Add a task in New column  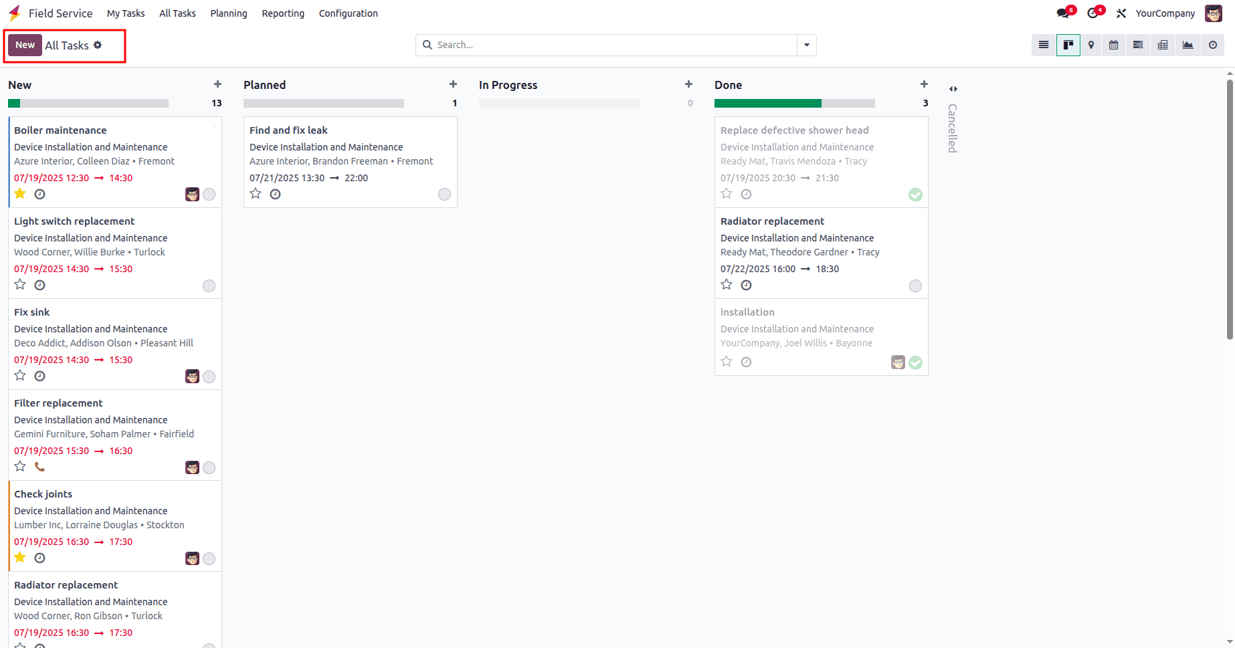point(217,84)
